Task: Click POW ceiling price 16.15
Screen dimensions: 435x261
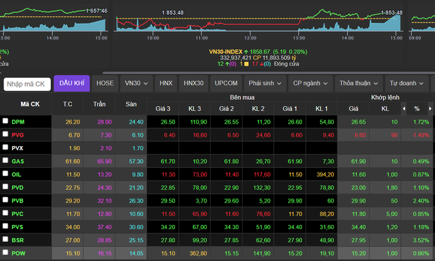Action: point(105,254)
